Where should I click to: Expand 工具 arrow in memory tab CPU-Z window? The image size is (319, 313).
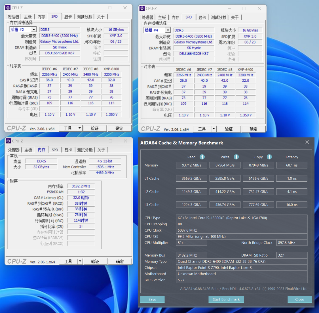[80, 261]
